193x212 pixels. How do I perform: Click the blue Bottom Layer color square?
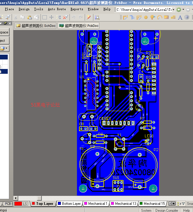point(59,203)
